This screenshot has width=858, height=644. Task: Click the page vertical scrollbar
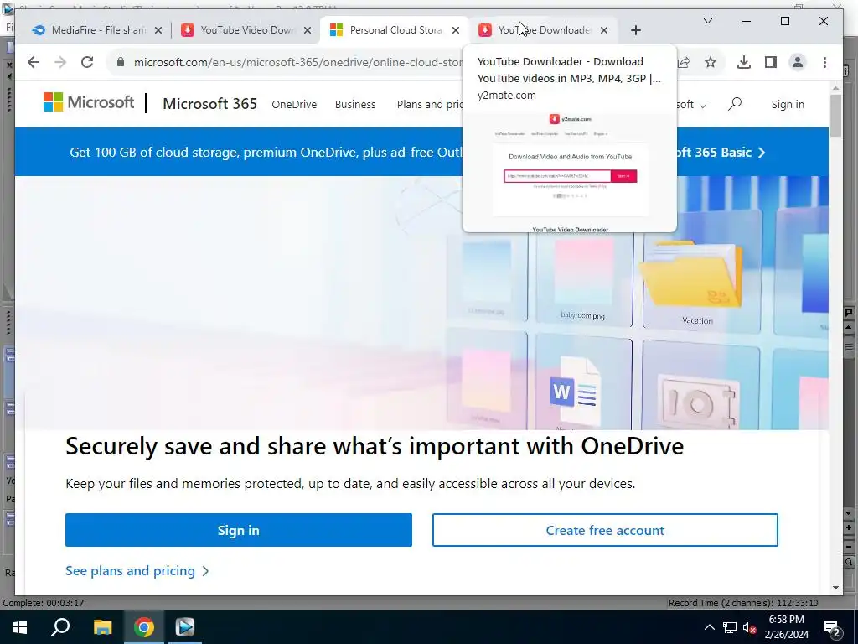click(x=835, y=116)
